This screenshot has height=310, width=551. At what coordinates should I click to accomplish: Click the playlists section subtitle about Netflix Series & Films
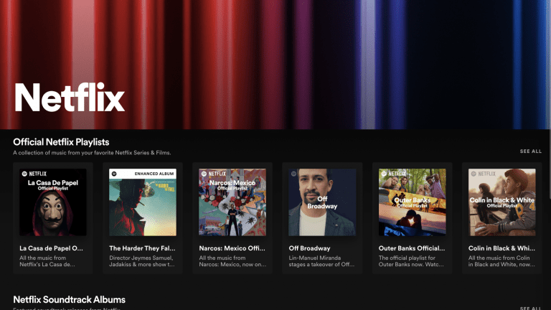click(x=92, y=153)
